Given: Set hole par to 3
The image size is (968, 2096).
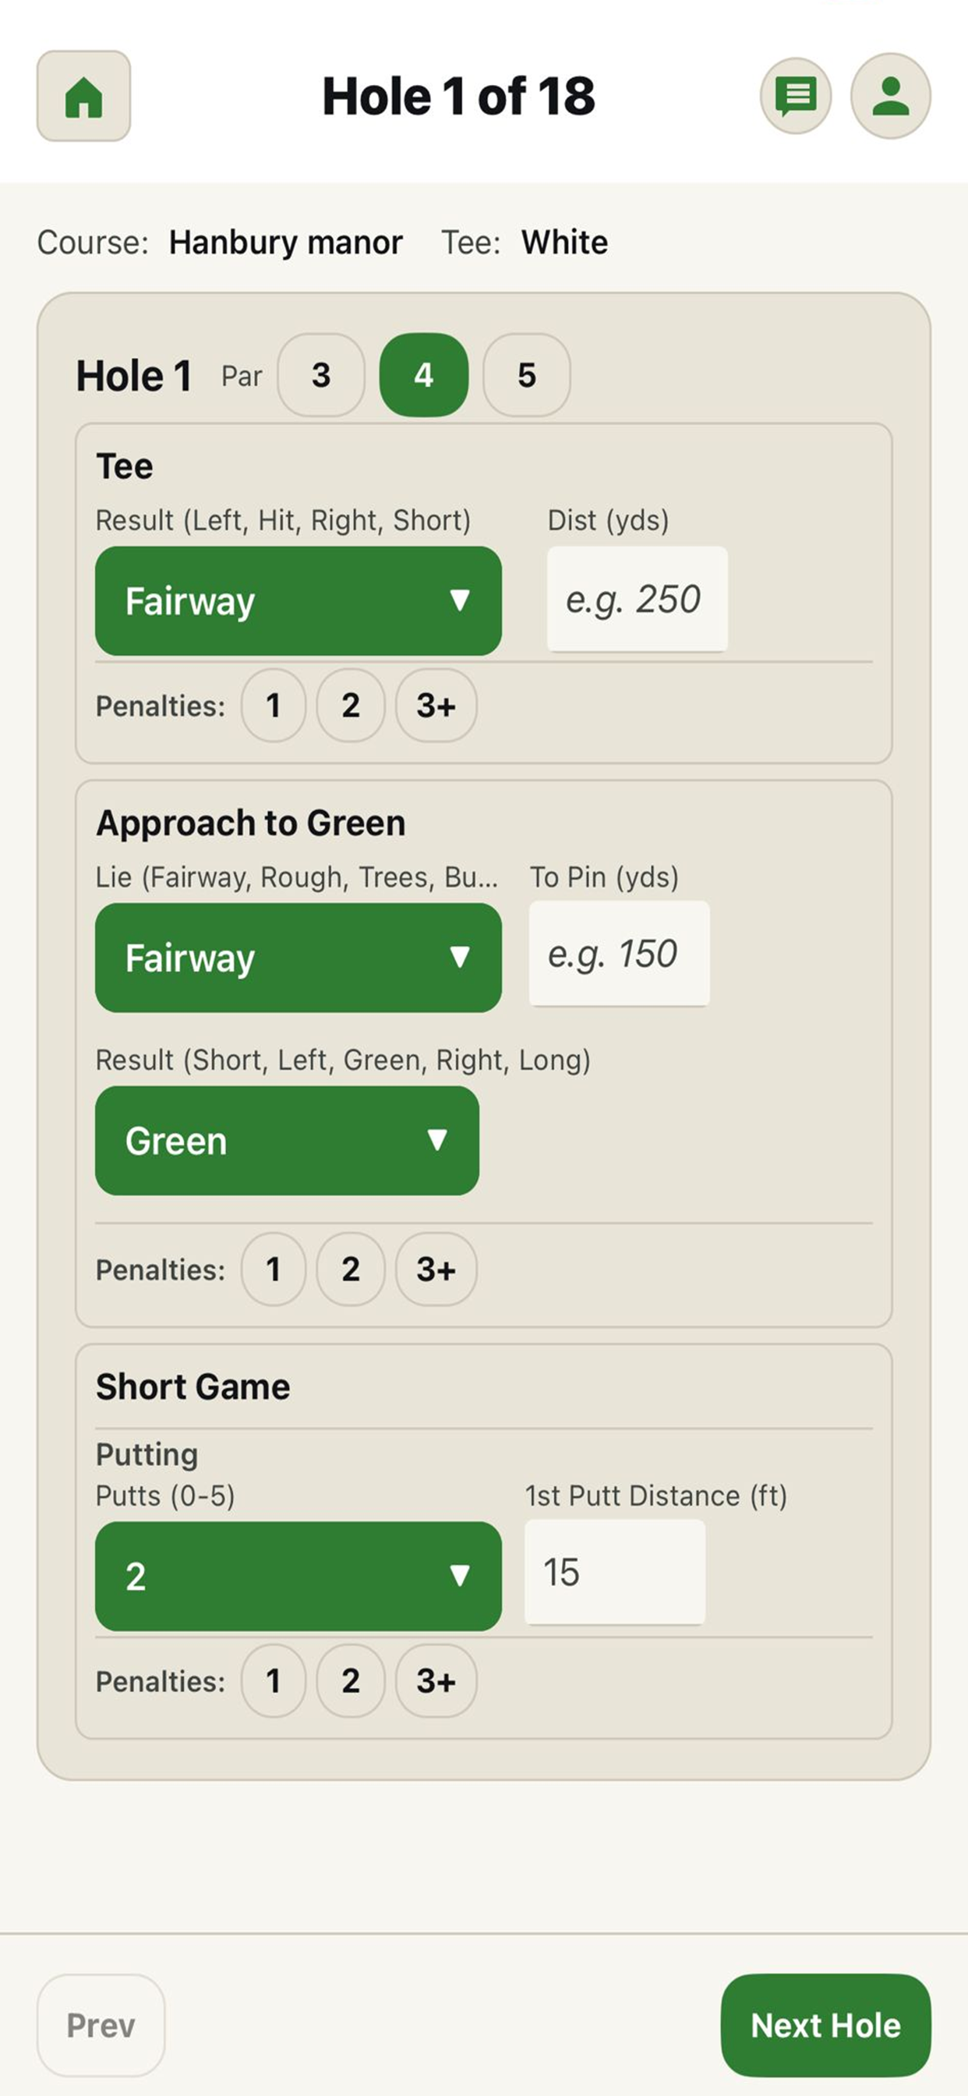Looking at the screenshot, I should (x=321, y=375).
